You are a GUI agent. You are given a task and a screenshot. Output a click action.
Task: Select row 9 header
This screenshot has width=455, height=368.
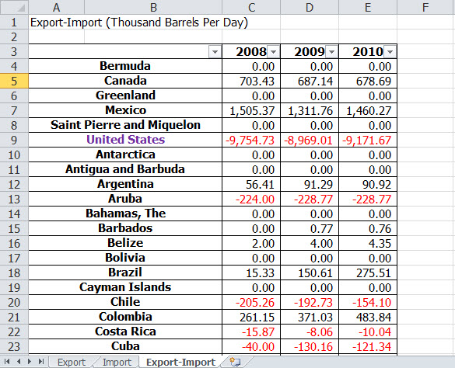tap(14, 140)
